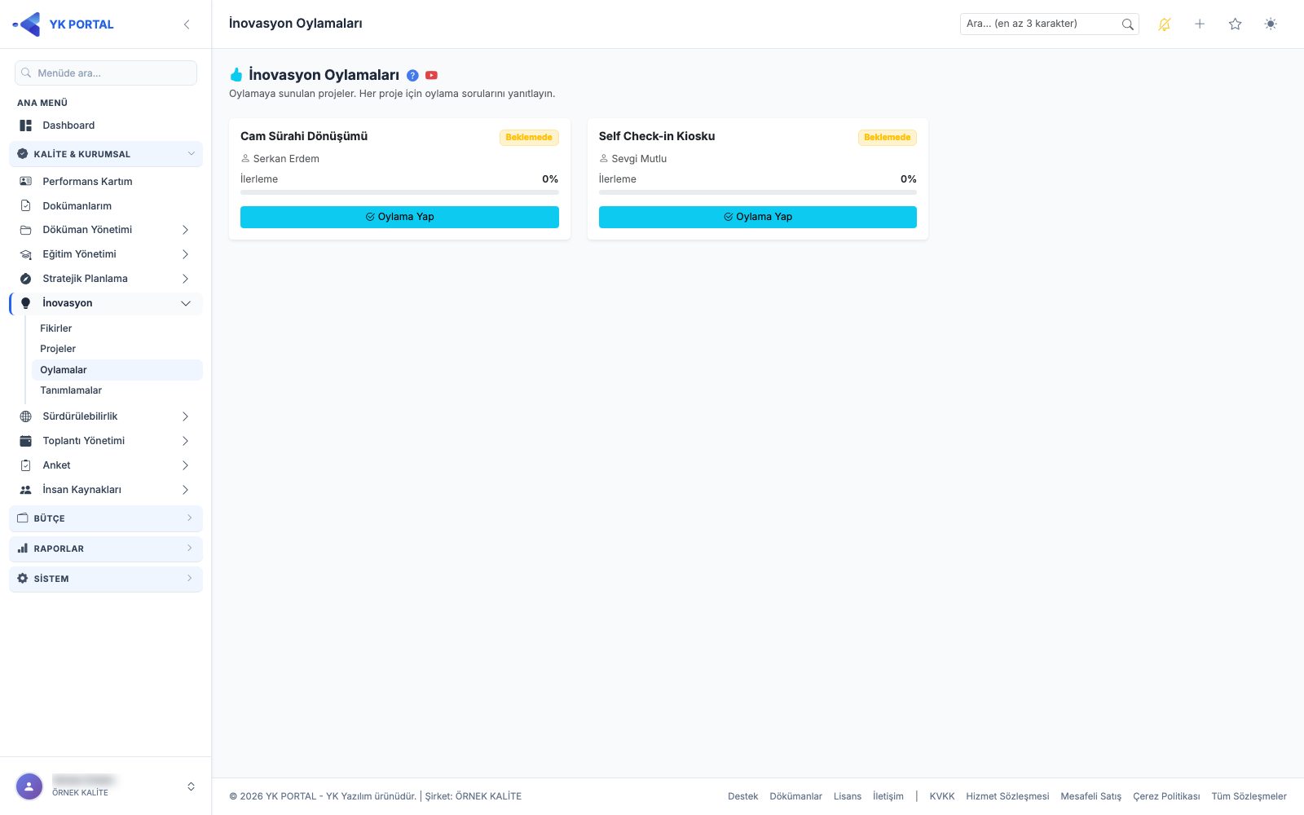Viewport: 1304px width, 815px height.
Task: Expand the İnsan Kaynakları submenu
Action: point(106,490)
